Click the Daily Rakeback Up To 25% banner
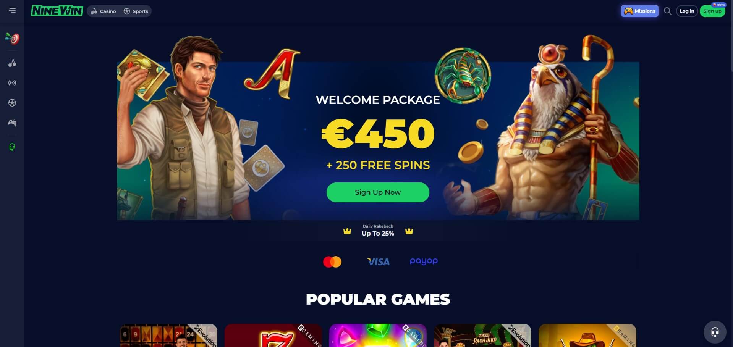The width and height of the screenshot is (733, 347). pos(378,231)
